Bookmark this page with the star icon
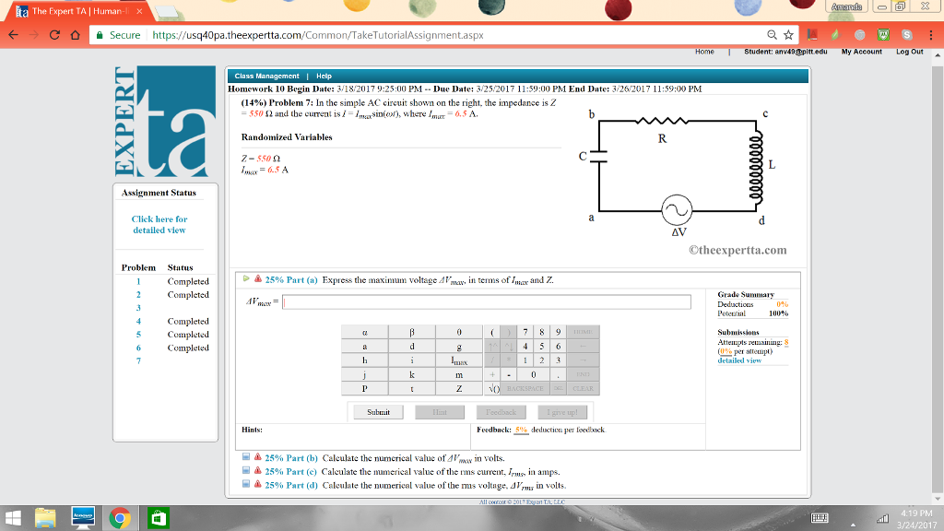This screenshot has width=944, height=531. 788,35
